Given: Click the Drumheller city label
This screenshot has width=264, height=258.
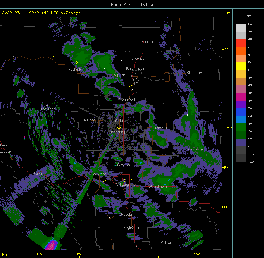Looking at the screenshot, I should (x=195, y=149).
